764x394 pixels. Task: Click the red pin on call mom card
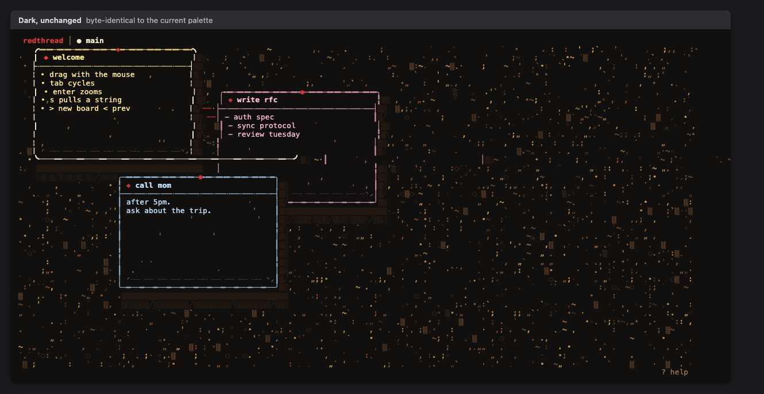click(x=200, y=177)
